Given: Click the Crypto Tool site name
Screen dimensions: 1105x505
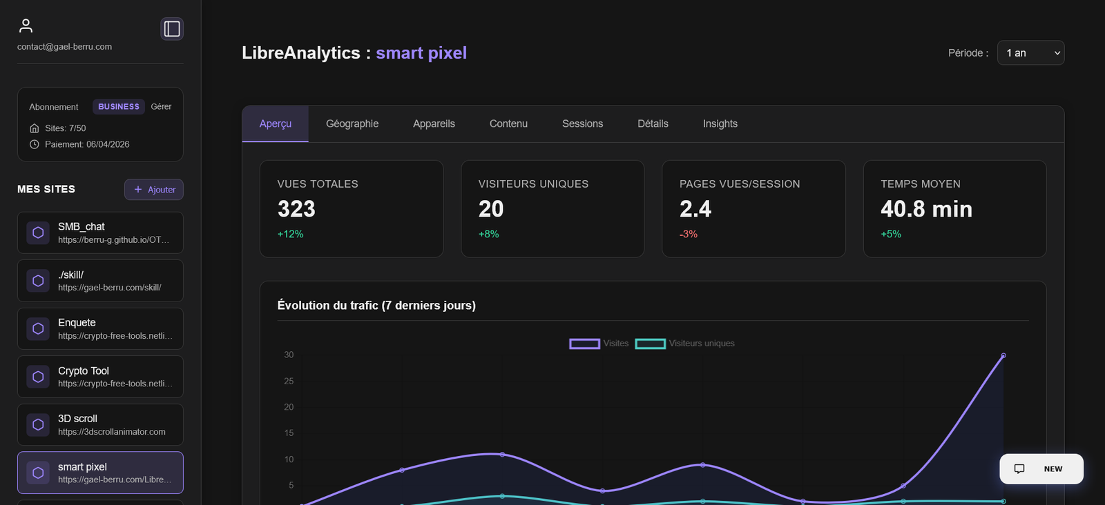Looking at the screenshot, I should pos(84,371).
